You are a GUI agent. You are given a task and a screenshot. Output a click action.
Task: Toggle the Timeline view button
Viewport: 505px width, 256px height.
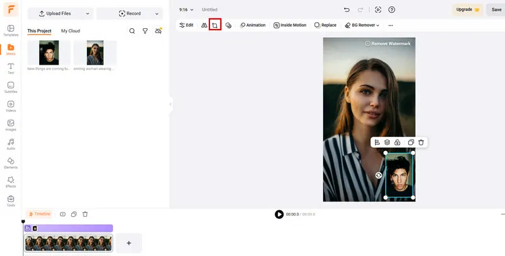39,214
